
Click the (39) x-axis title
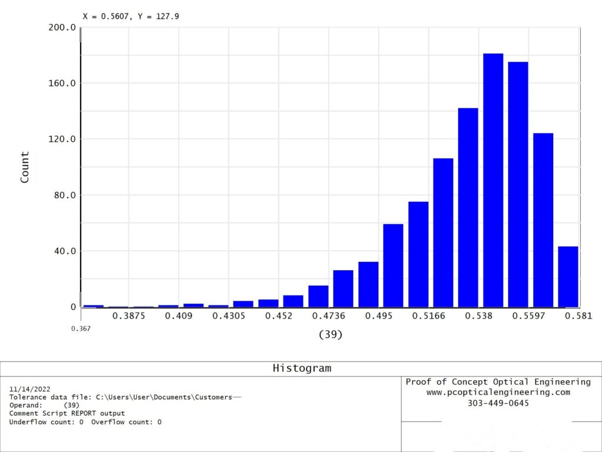330,334
